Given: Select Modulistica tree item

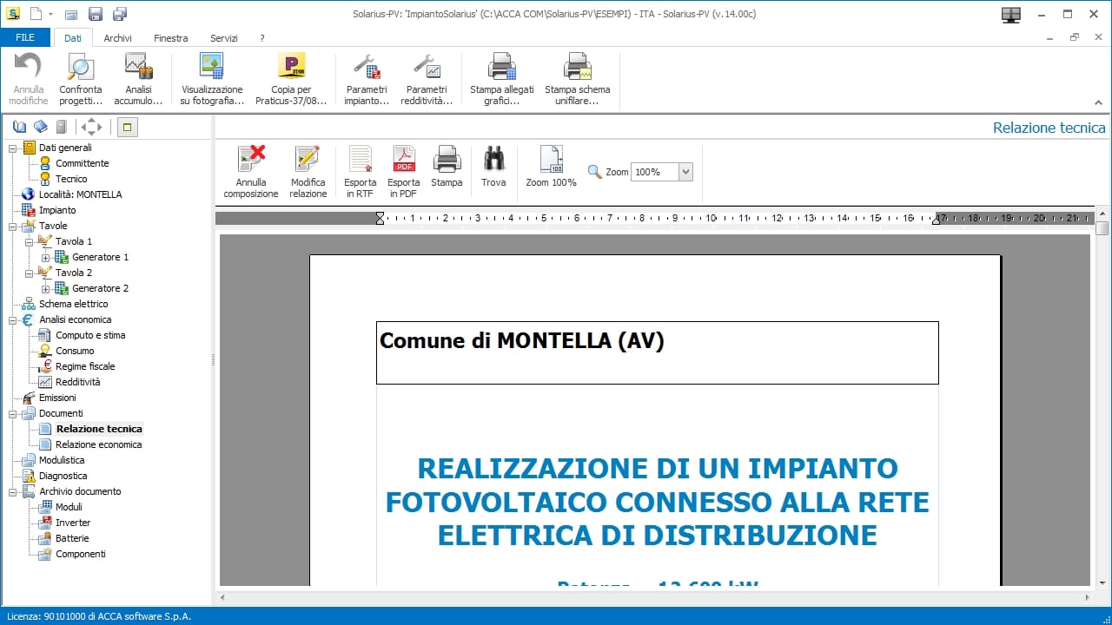Looking at the screenshot, I should coord(62,460).
